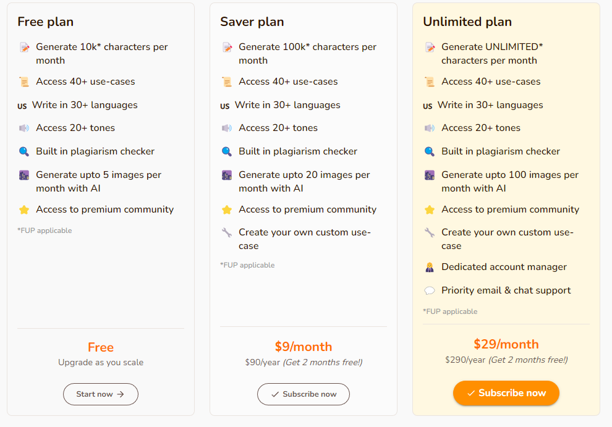This screenshot has height=427, width=612.
Task: Click the Dedicated account manager person icon
Action: (x=430, y=268)
